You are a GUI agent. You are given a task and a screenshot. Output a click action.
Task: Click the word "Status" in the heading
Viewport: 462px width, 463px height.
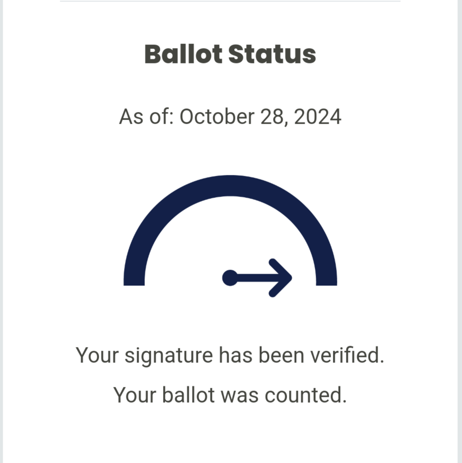tap(272, 54)
